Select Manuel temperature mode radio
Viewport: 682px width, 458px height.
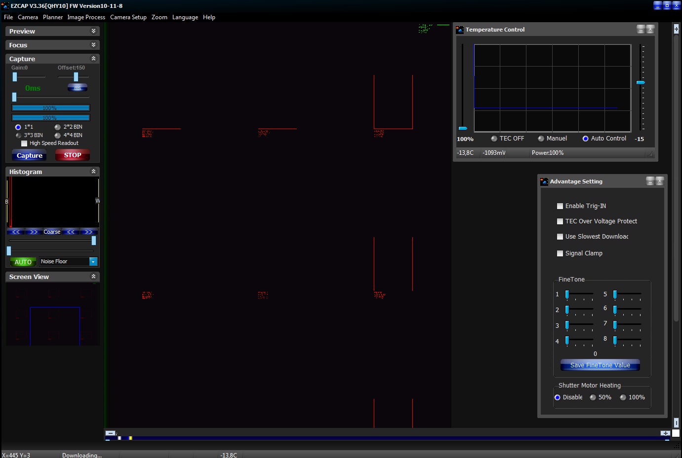tap(541, 139)
